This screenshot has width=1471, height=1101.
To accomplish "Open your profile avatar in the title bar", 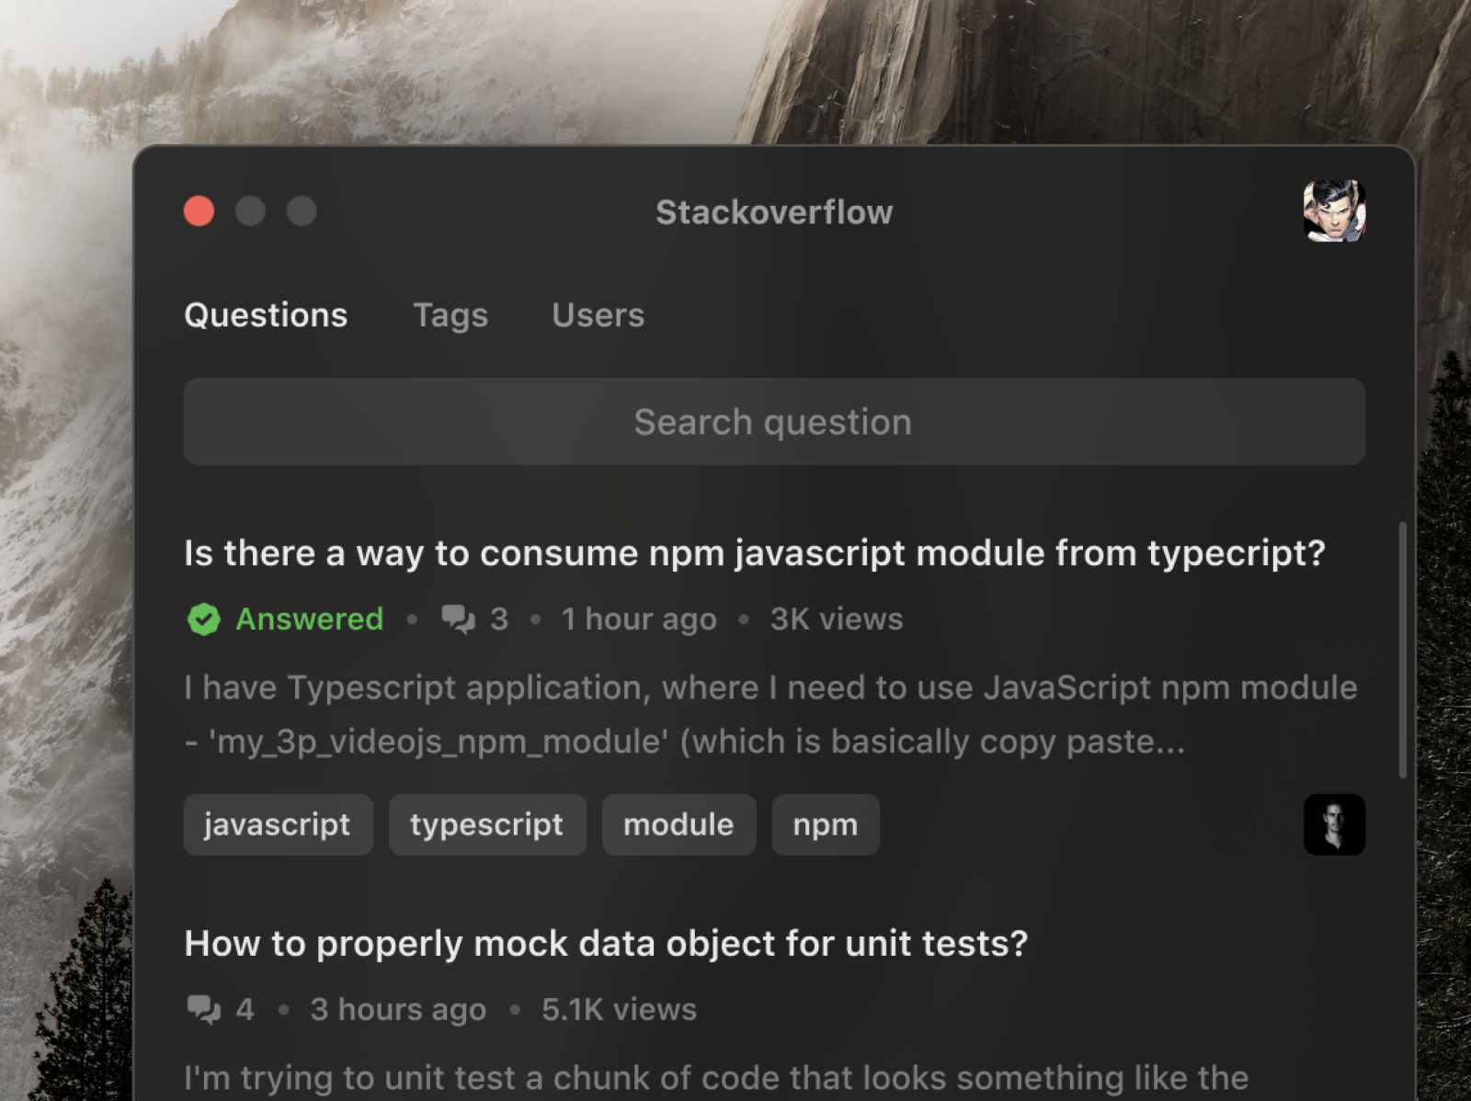I will (x=1334, y=211).
